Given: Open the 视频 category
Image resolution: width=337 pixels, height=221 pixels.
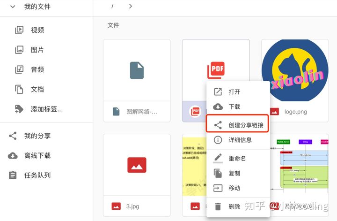Looking at the screenshot, I should click(37, 30).
